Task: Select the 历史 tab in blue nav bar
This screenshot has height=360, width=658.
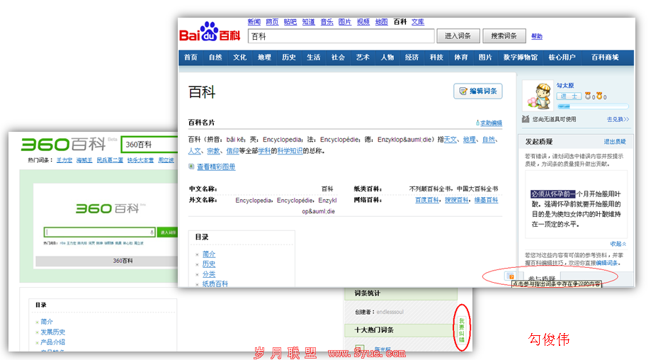Action: pyautogui.click(x=289, y=57)
